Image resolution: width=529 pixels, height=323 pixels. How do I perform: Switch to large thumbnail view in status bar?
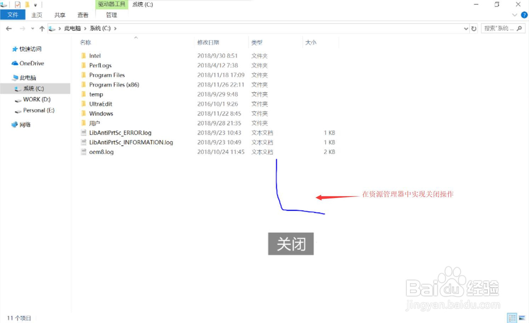pyautogui.click(x=522, y=318)
